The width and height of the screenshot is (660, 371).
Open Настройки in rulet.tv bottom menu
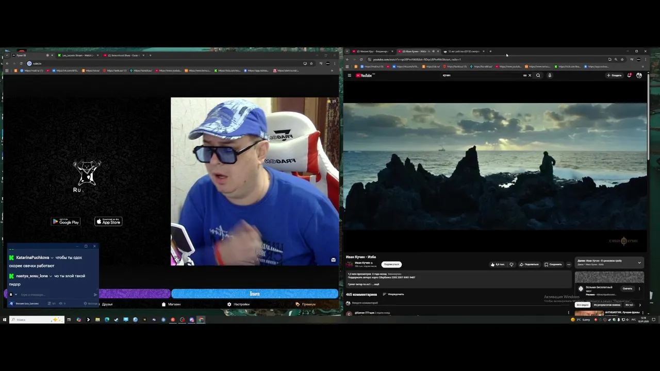click(238, 305)
